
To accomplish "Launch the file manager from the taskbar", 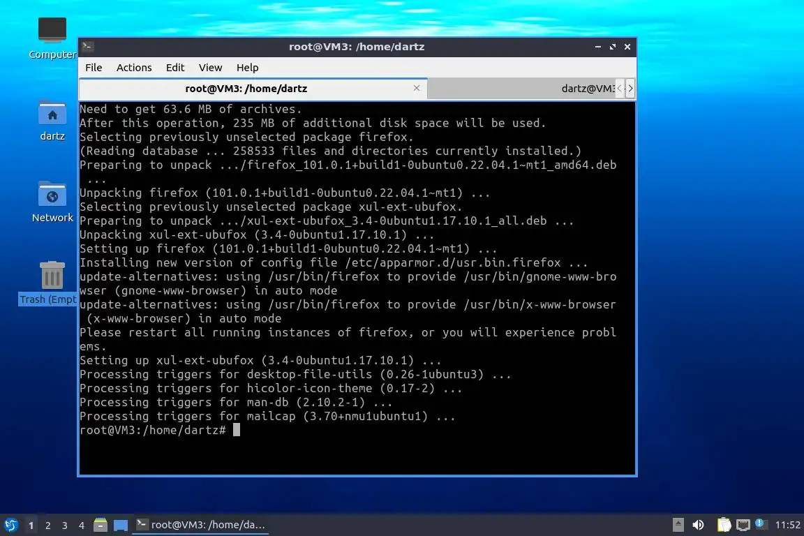I will pyautogui.click(x=100, y=525).
